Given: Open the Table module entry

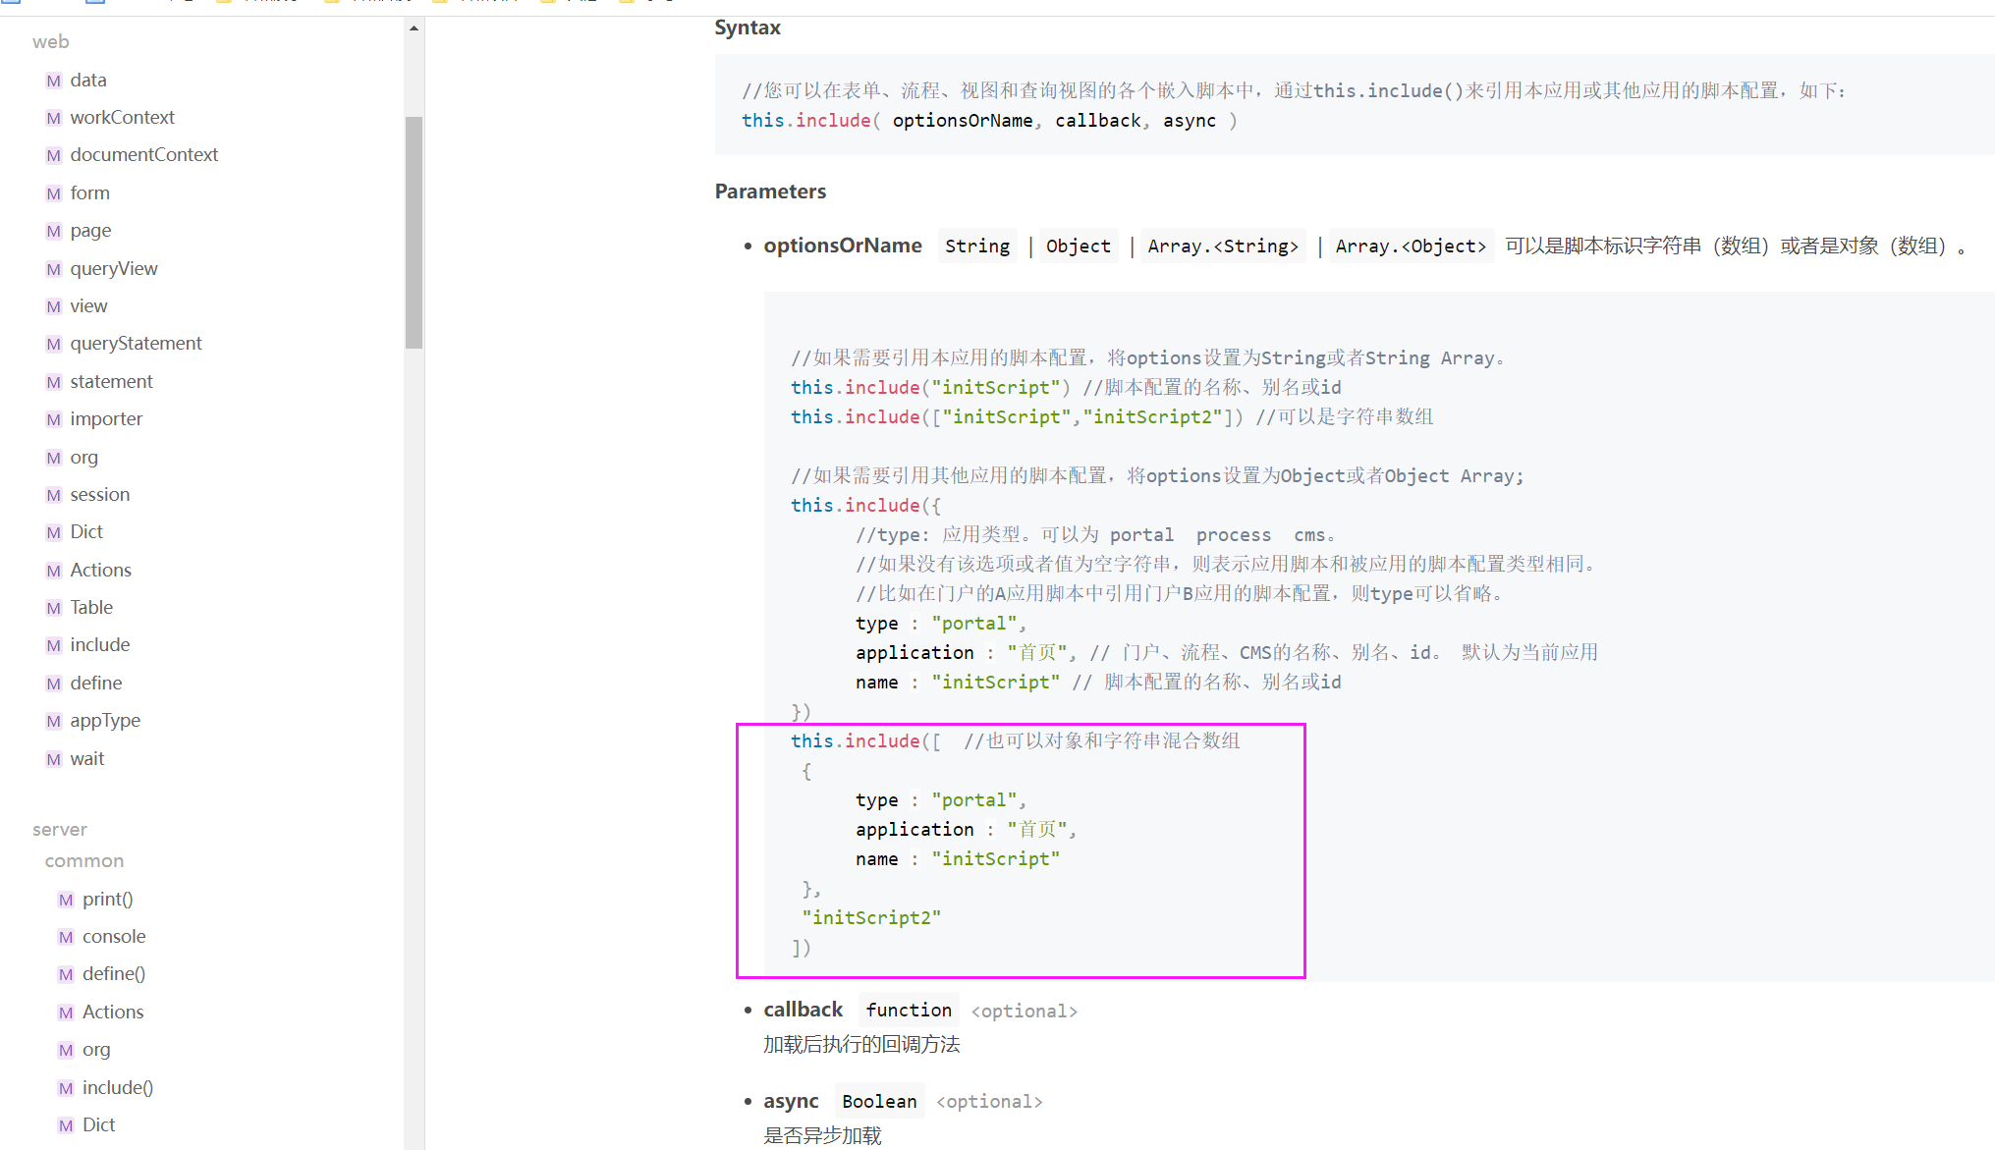Looking at the screenshot, I should (91, 608).
